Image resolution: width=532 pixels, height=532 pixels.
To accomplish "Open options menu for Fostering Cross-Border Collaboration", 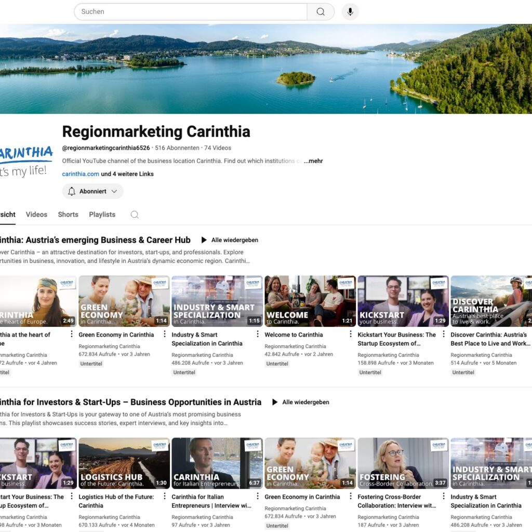I will [444, 496].
